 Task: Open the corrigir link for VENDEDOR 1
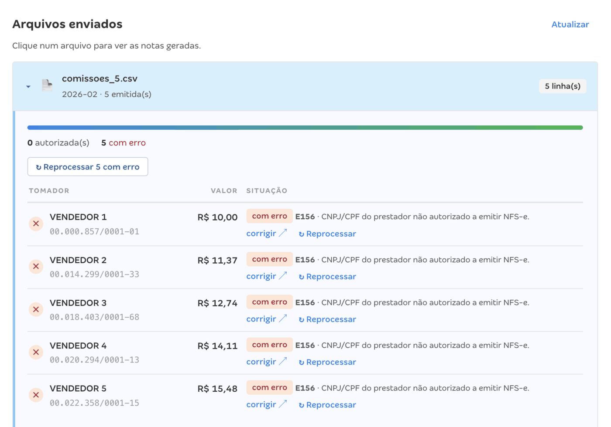click(x=267, y=234)
